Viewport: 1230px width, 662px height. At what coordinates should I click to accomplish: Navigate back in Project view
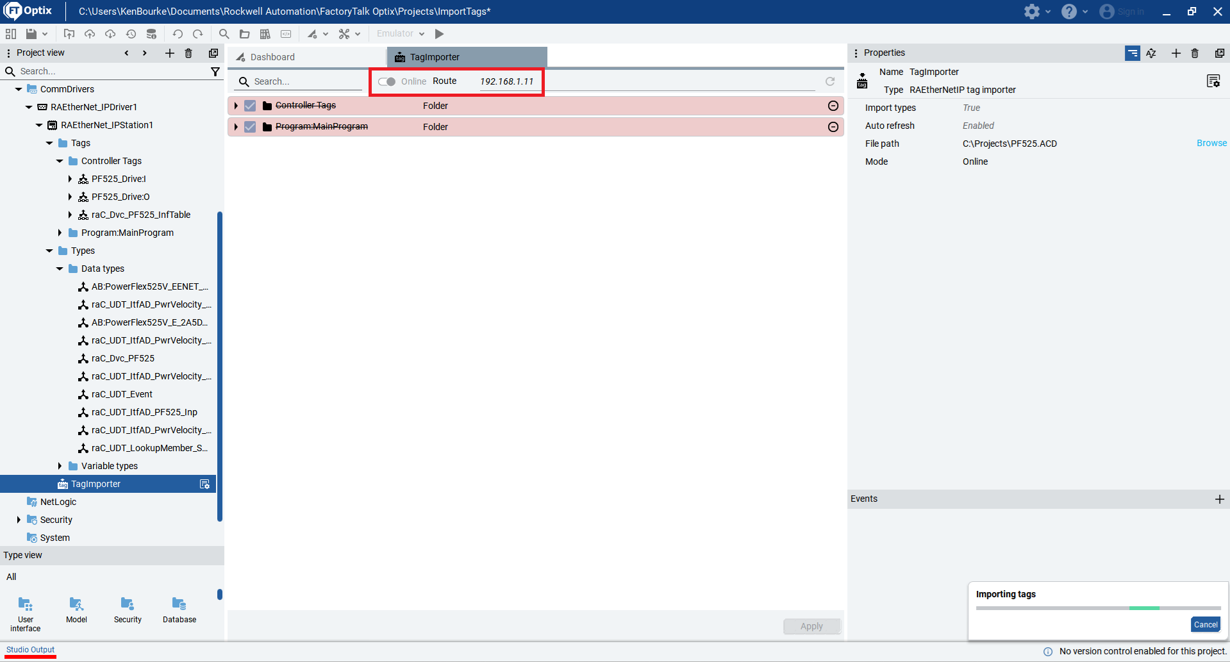pyautogui.click(x=126, y=53)
